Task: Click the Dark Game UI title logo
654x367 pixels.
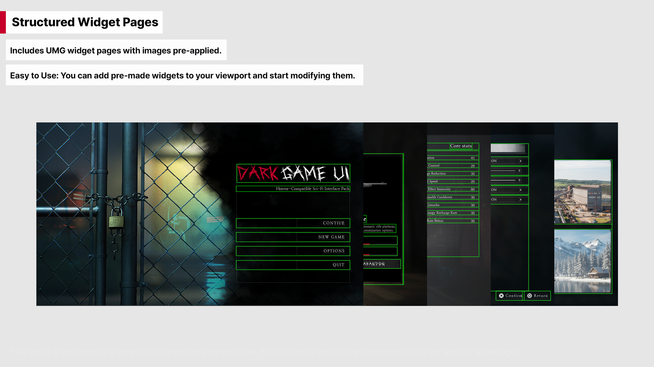Action: click(293, 173)
